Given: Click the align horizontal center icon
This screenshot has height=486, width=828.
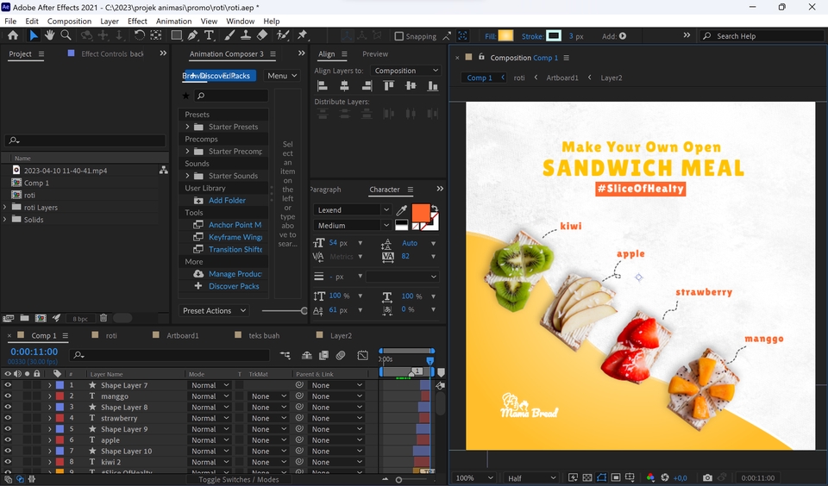Looking at the screenshot, I should point(344,85).
